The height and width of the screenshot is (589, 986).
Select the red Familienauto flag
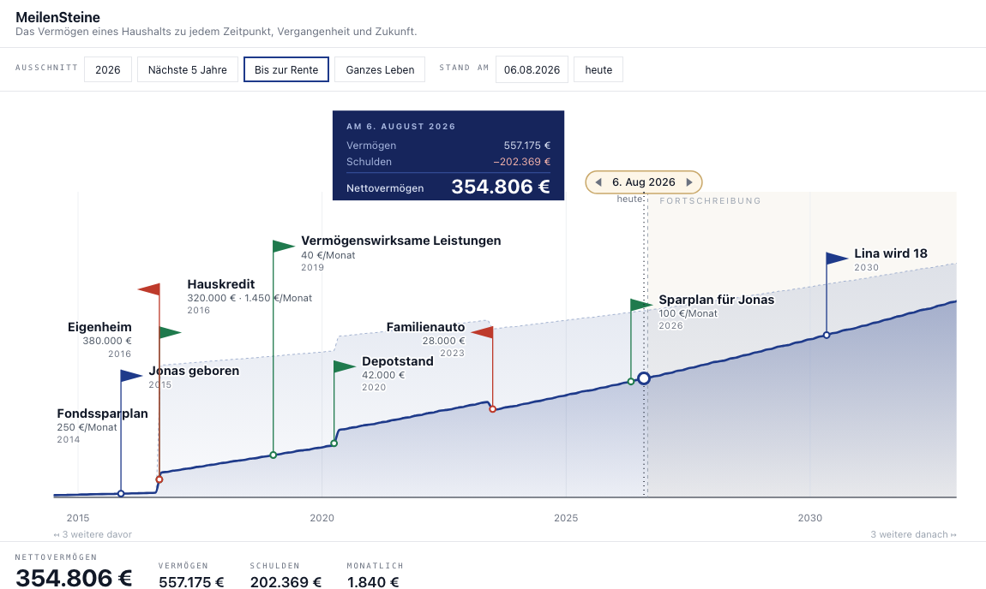click(x=483, y=332)
